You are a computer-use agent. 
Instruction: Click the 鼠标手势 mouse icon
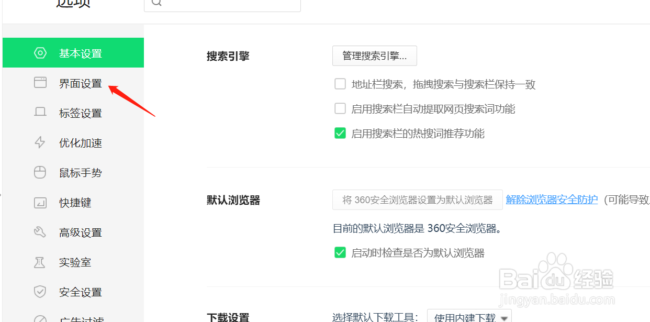click(x=40, y=172)
